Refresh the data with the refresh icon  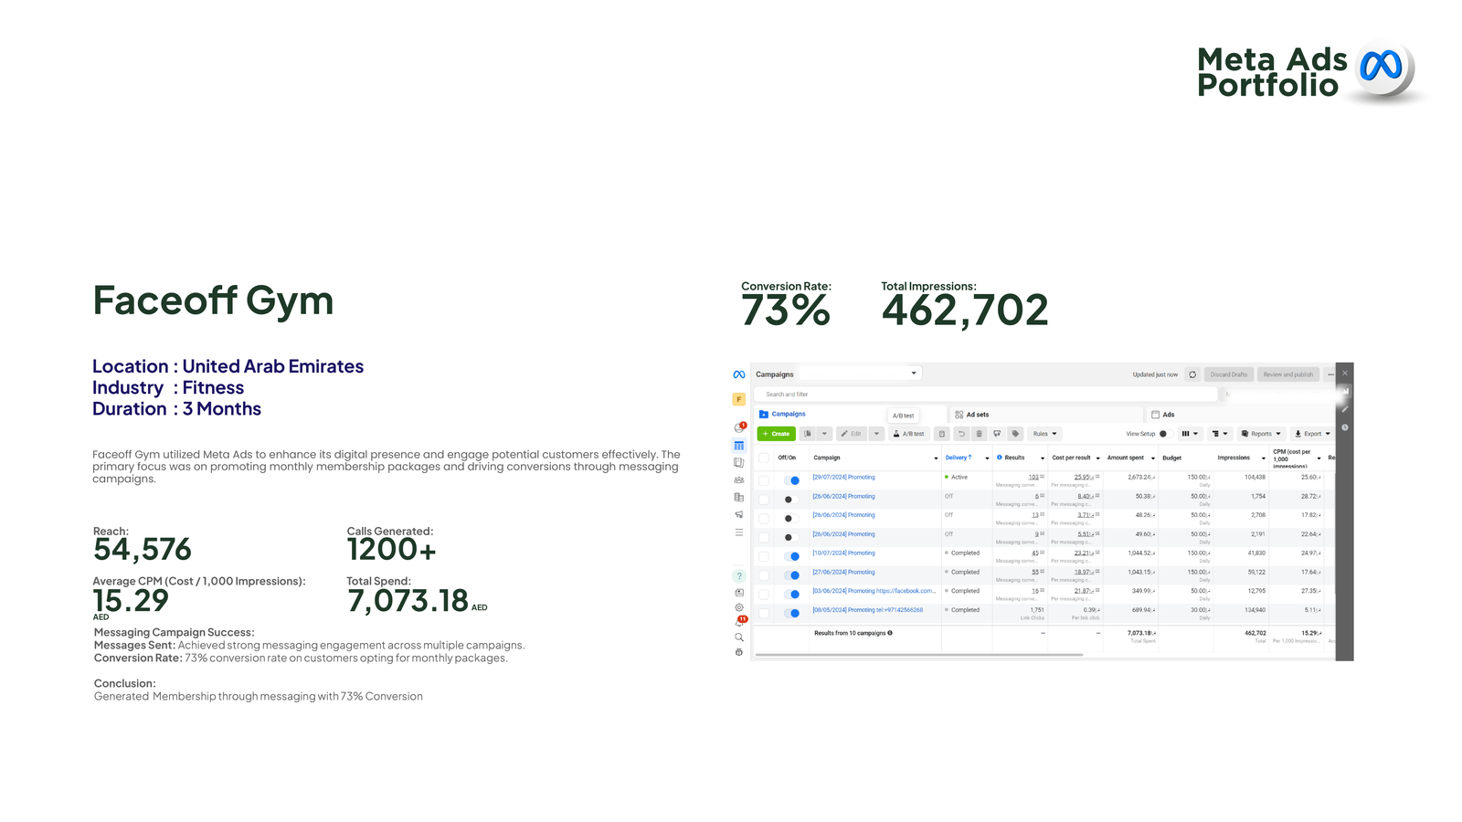pyautogui.click(x=1192, y=374)
